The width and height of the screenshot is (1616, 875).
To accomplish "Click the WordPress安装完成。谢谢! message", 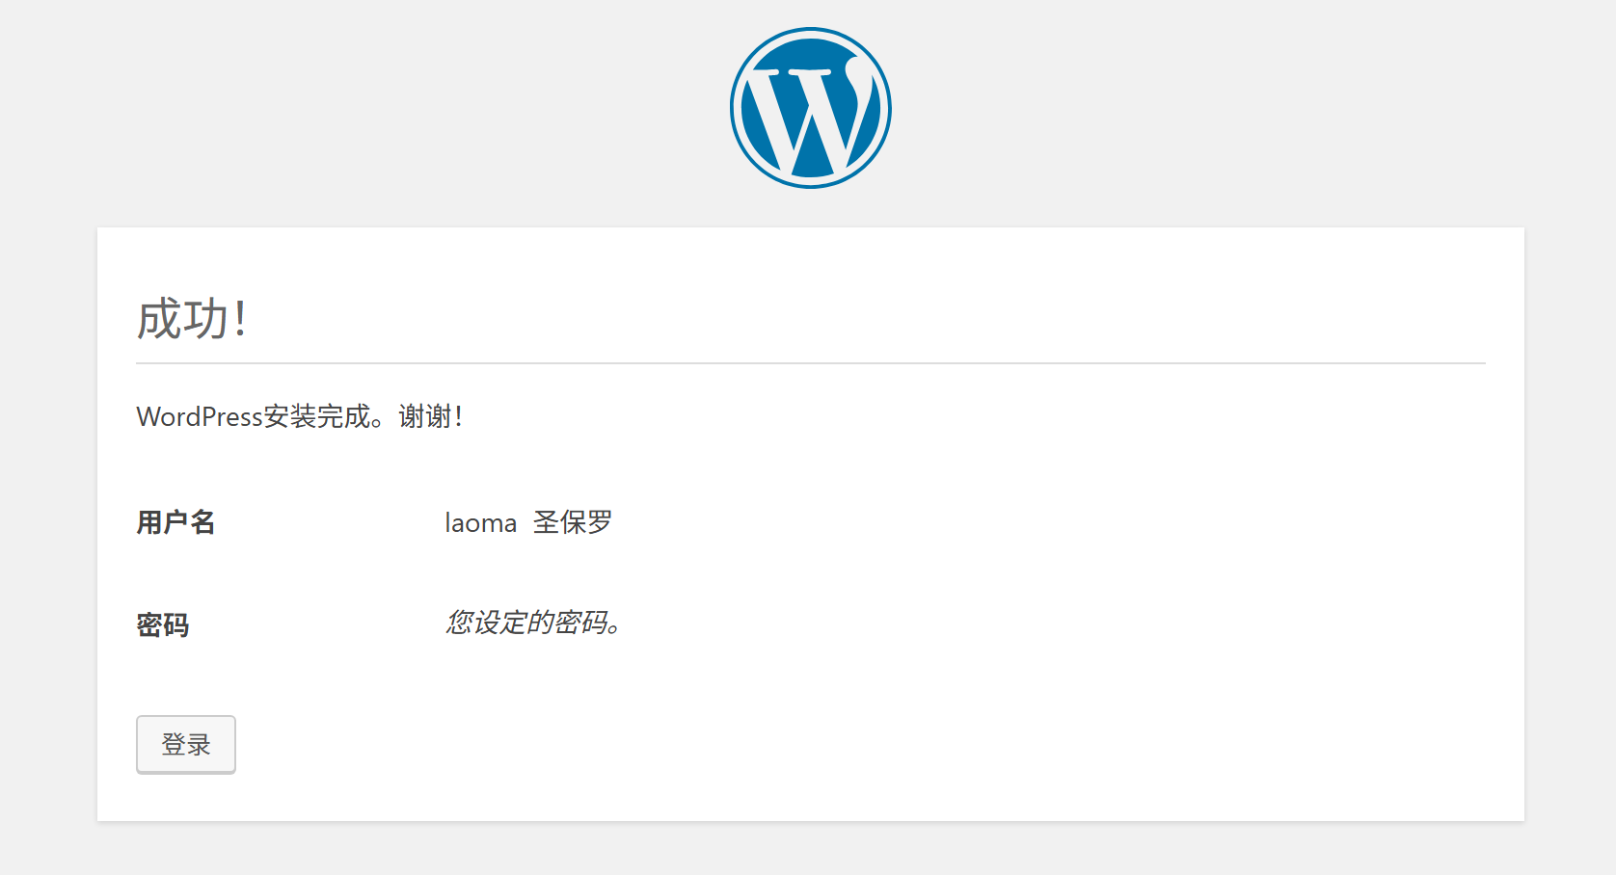I will coord(300,416).
